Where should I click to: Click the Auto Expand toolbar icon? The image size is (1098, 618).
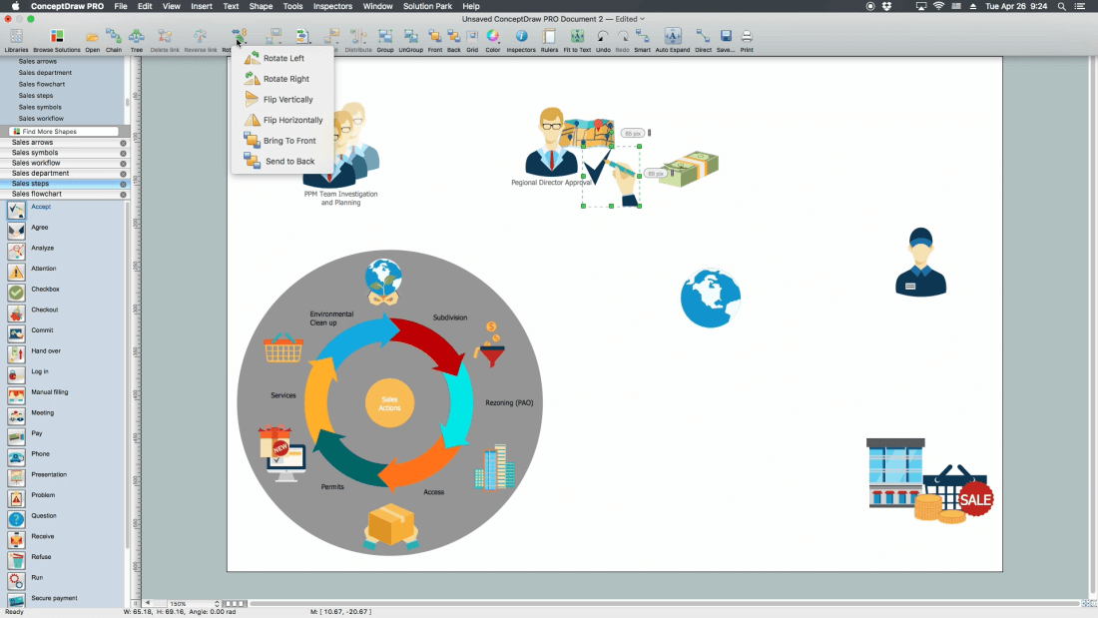(672, 40)
